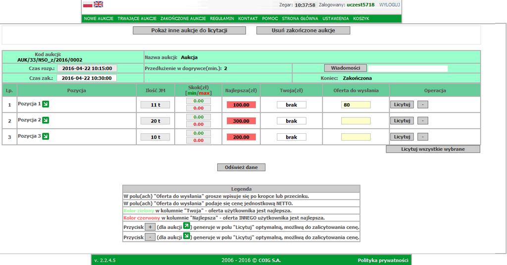Click green arrow icon next to Pozycja 3
The width and height of the screenshot is (507, 265).
coord(46,136)
